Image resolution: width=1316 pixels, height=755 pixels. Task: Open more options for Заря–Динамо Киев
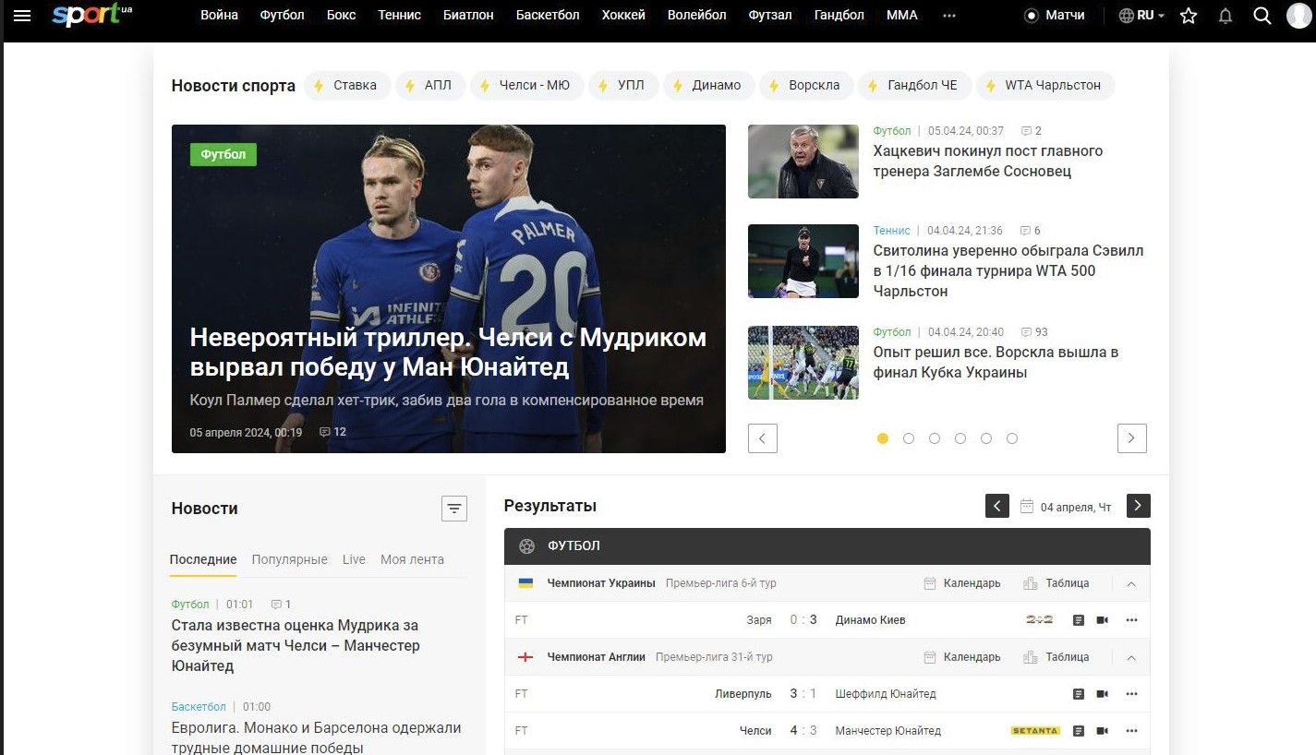pos(1131,620)
